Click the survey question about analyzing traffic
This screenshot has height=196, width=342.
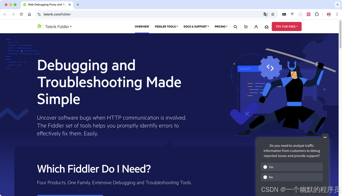[x=292, y=151]
